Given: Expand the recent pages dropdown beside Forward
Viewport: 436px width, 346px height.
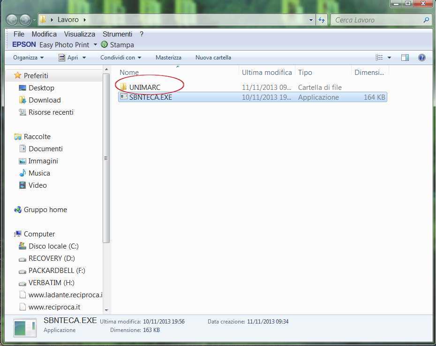Looking at the screenshot, I should pyautogui.click(x=35, y=20).
